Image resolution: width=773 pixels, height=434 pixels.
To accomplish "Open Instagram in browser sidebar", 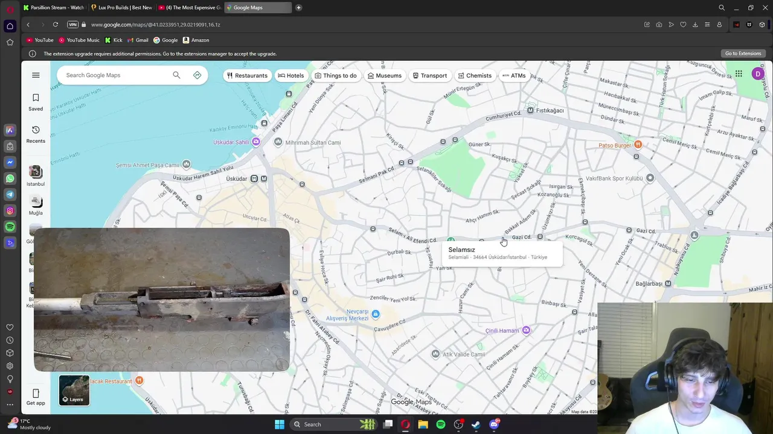I will tap(10, 211).
